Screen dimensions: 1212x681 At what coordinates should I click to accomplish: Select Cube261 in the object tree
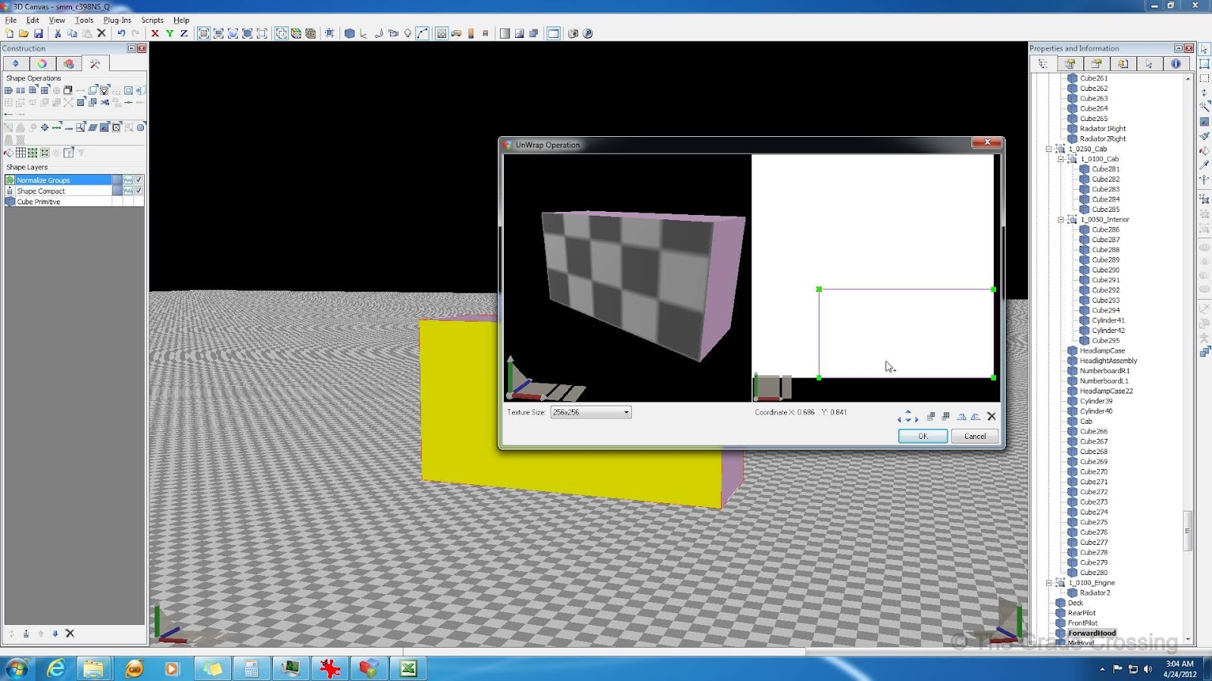[1093, 78]
